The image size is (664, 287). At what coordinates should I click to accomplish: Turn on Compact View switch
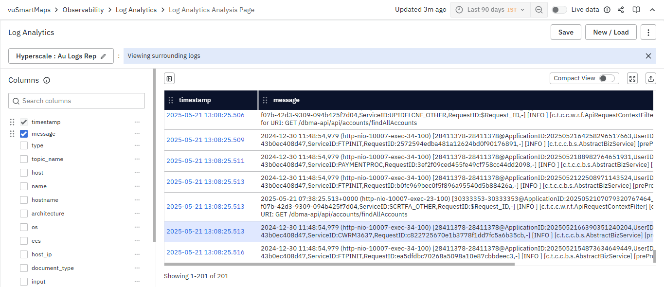point(606,78)
